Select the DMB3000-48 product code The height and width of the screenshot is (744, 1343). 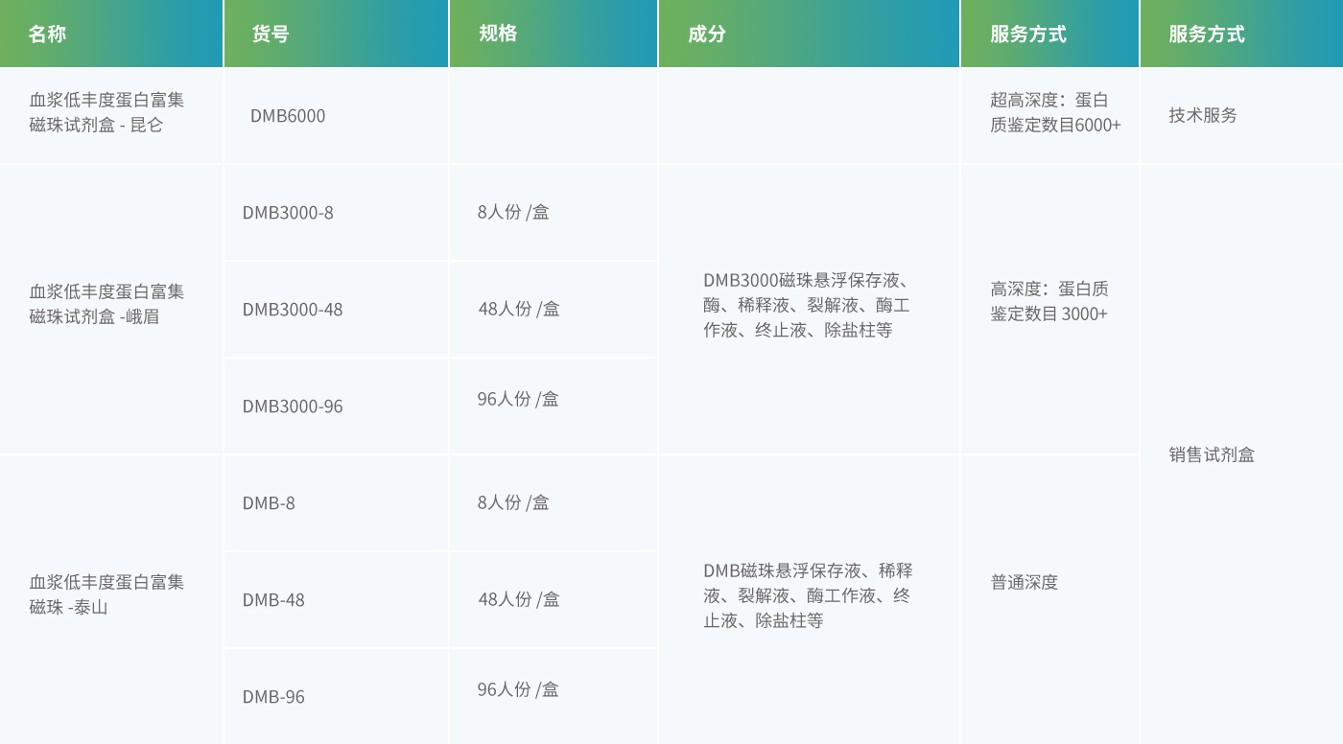[x=292, y=310]
